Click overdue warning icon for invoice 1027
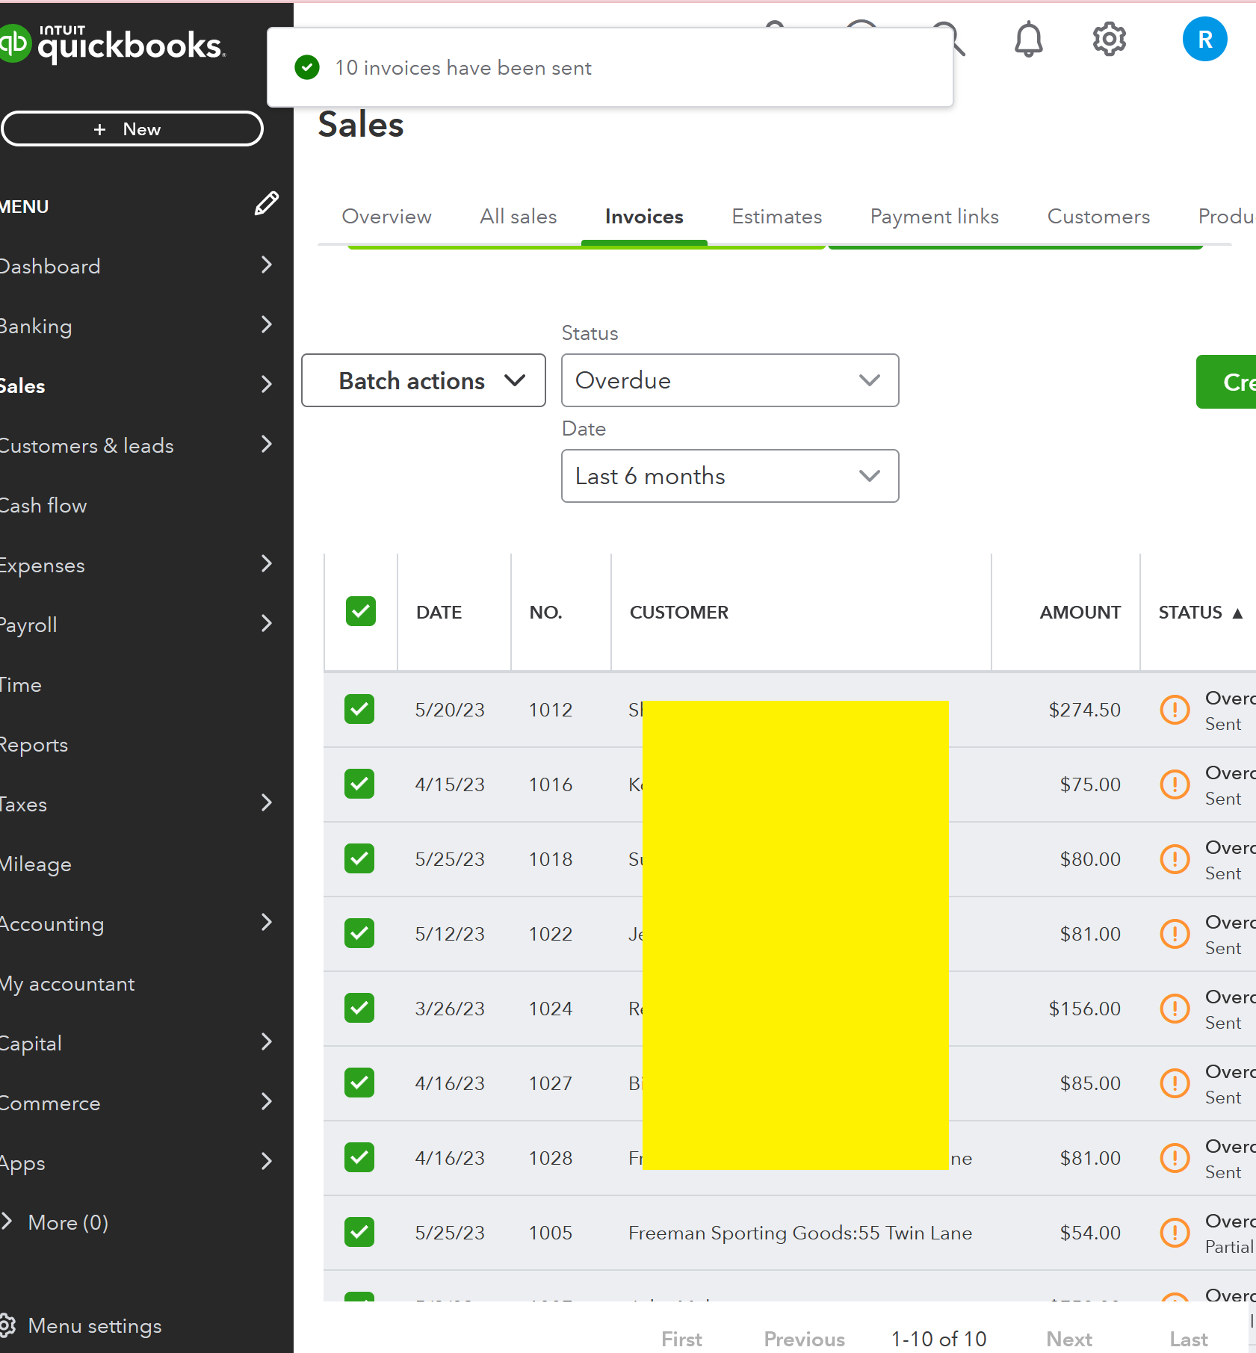 tap(1175, 1083)
